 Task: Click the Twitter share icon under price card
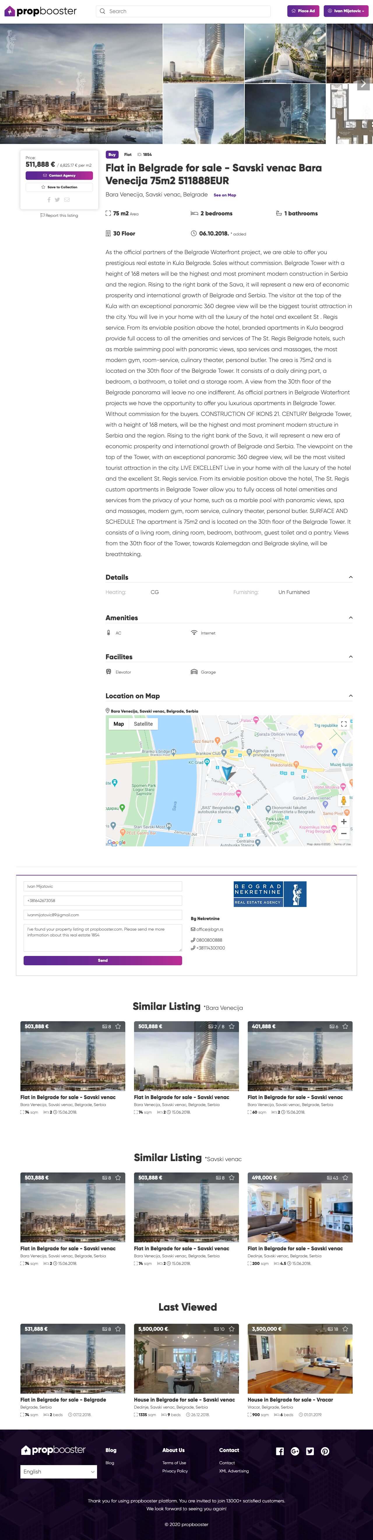pos(57,200)
